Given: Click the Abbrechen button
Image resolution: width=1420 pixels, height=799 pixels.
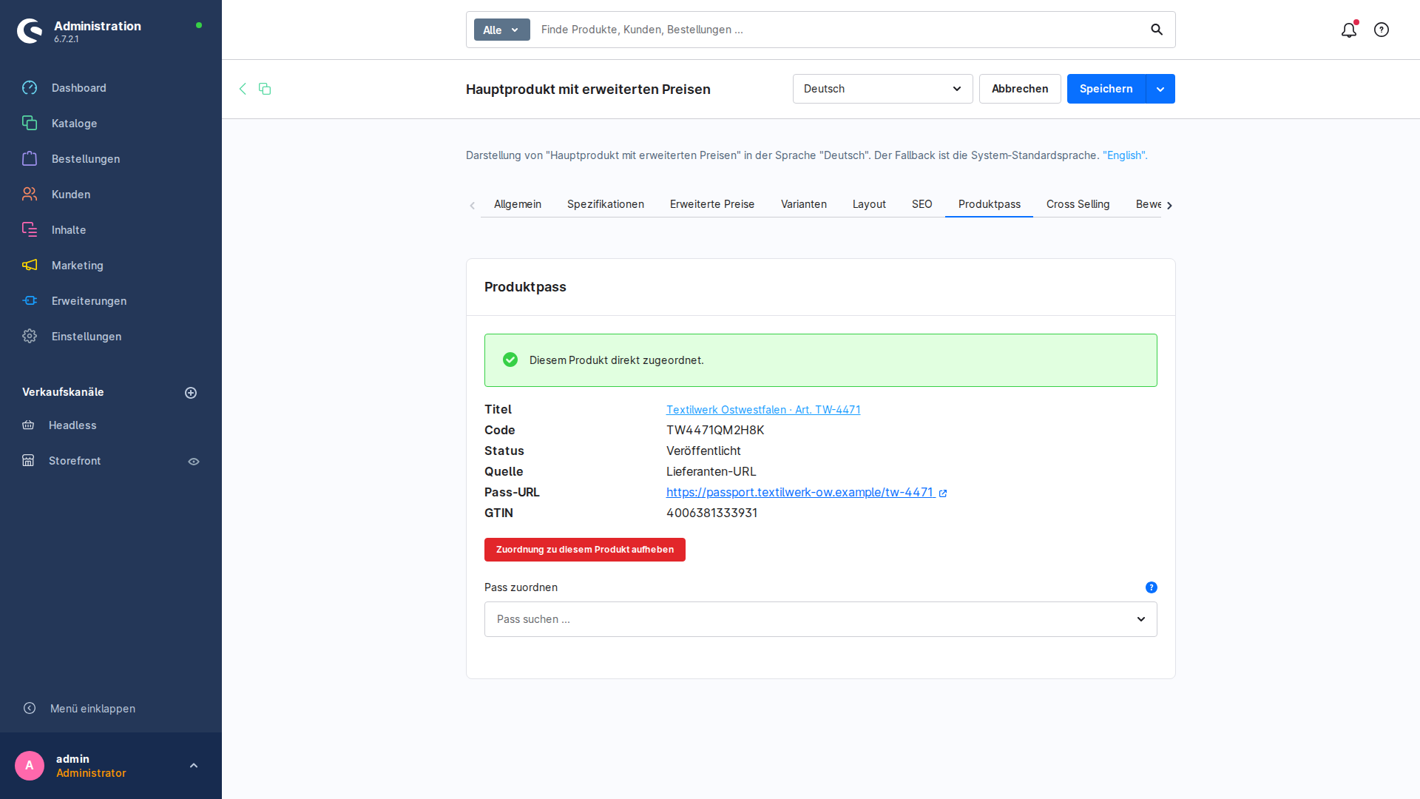Looking at the screenshot, I should click(x=1020, y=89).
